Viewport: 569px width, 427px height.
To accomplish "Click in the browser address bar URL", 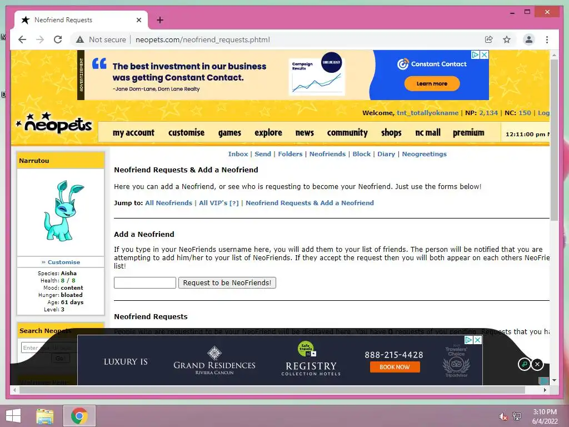I will tap(202, 39).
